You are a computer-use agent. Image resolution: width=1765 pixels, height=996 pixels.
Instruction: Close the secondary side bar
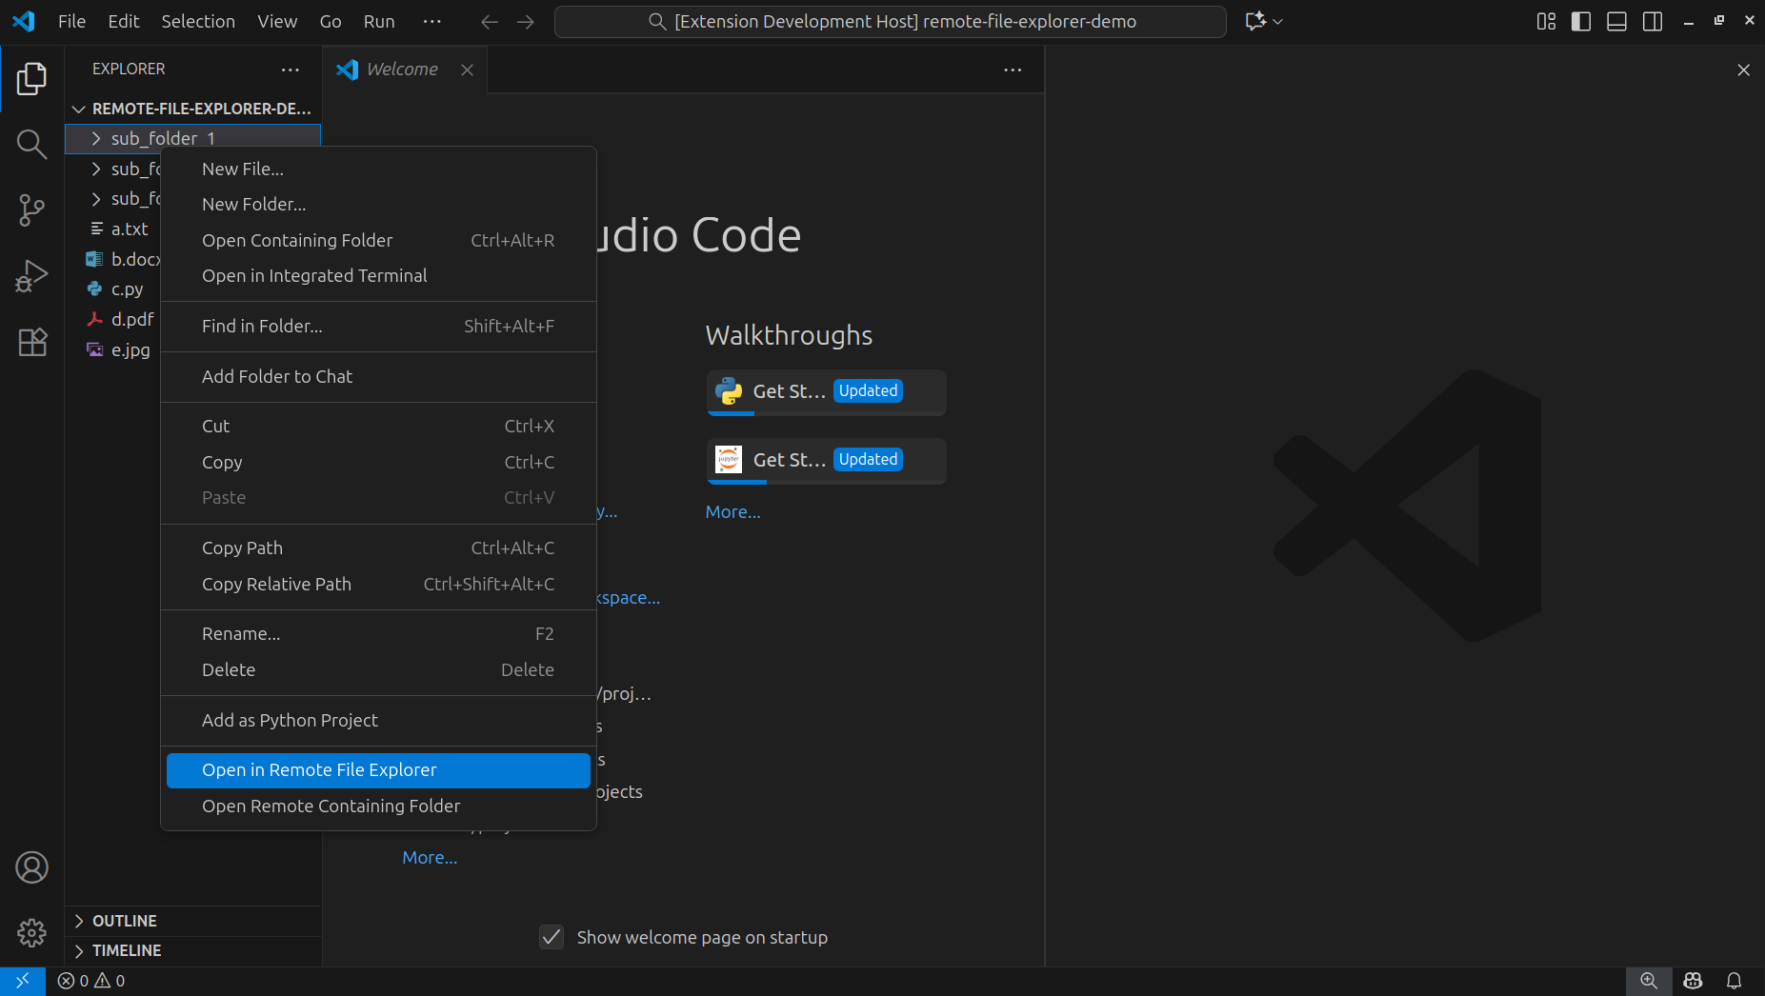pyautogui.click(x=1743, y=70)
